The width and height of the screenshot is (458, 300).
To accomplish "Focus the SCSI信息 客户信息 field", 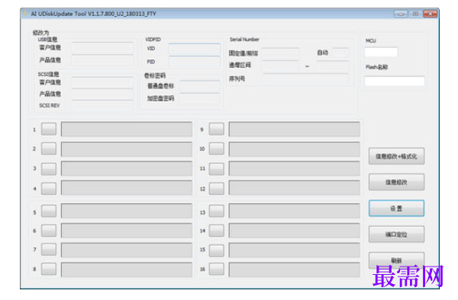I will [102, 83].
